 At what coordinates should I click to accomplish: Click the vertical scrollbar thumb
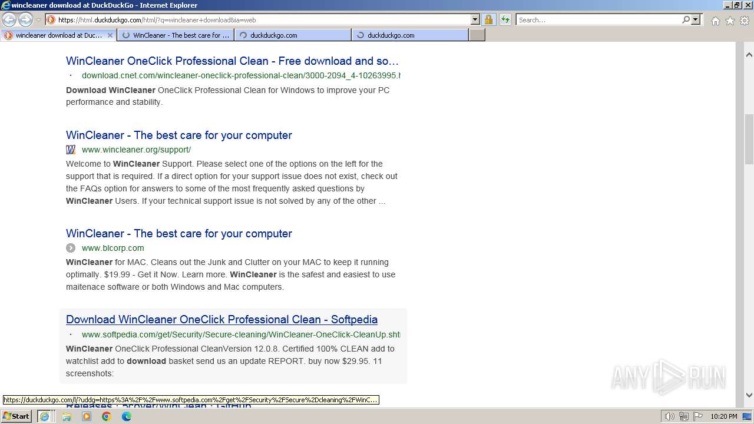click(749, 140)
